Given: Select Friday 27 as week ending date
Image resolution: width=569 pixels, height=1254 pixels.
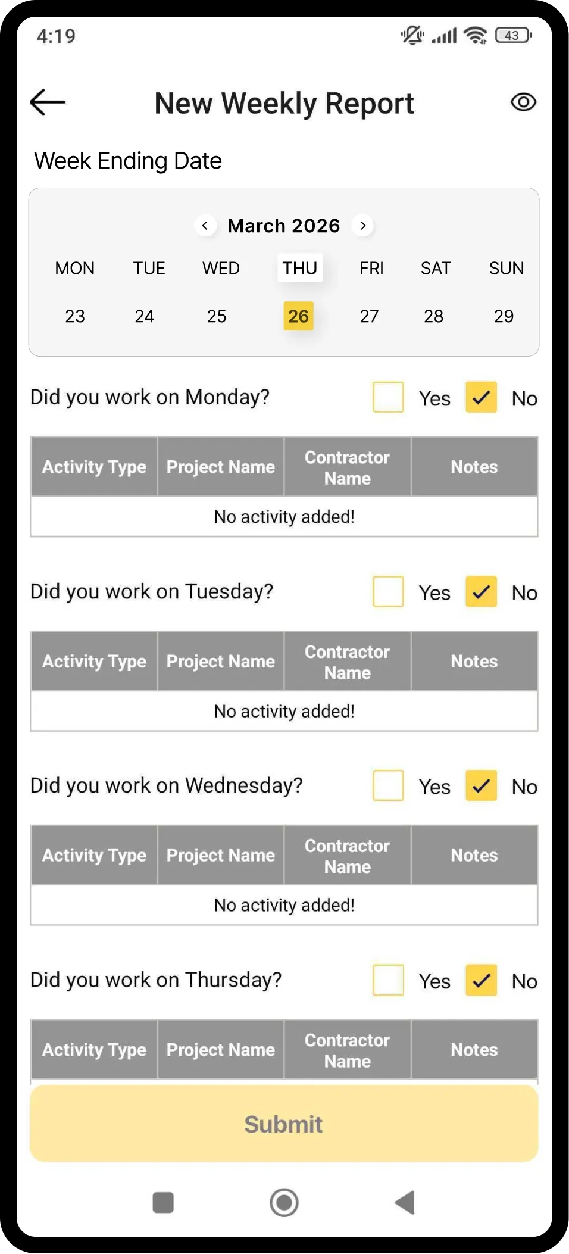Looking at the screenshot, I should coord(369,316).
